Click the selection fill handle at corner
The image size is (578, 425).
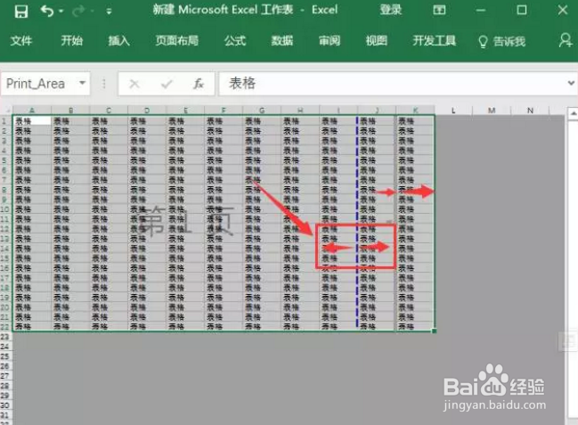pyautogui.click(x=435, y=331)
